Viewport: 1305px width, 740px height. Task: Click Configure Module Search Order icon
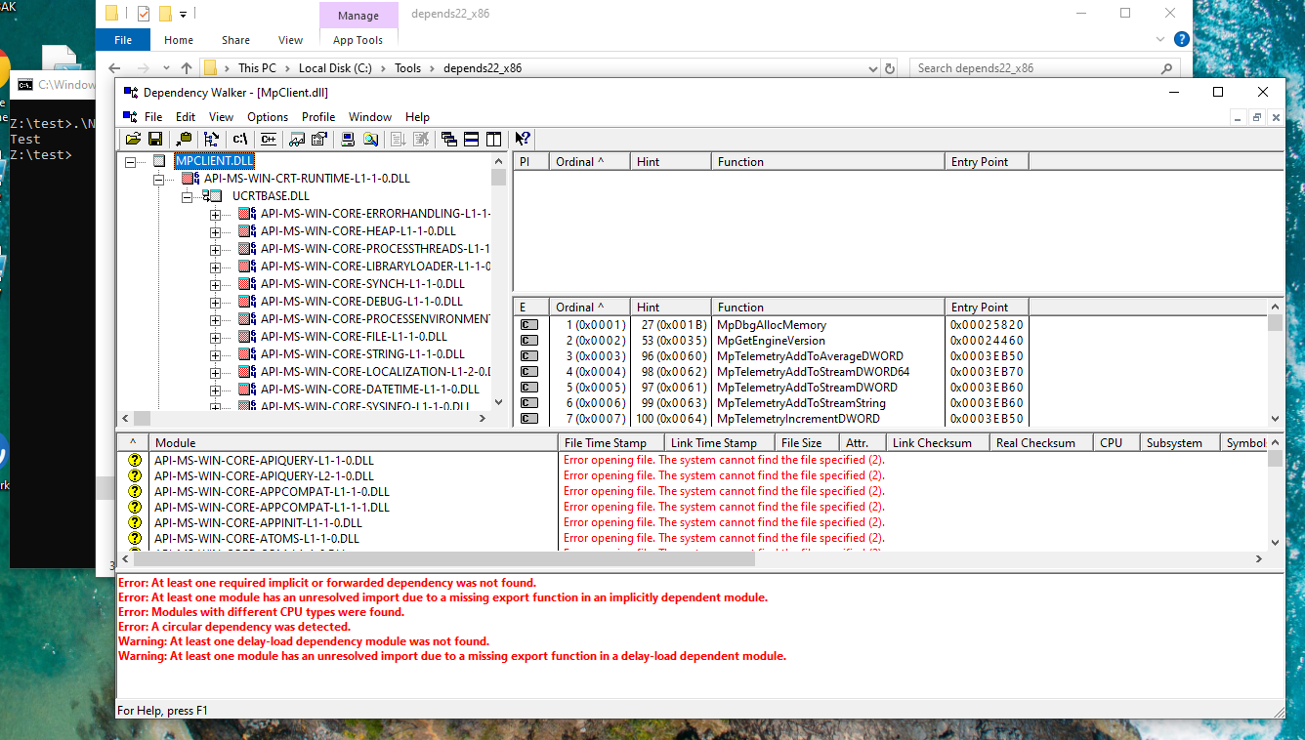point(370,139)
